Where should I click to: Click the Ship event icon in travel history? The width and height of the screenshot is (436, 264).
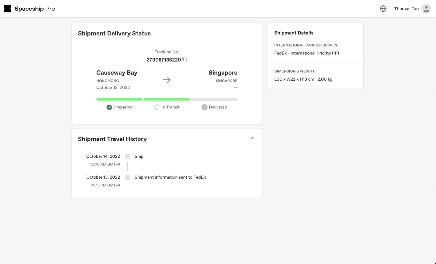(x=127, y=156)
